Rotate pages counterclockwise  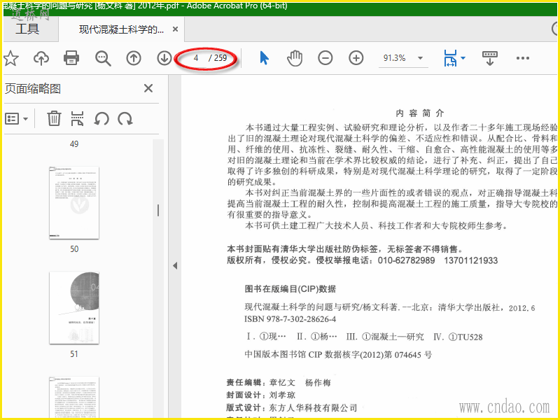tap(101, 118)
